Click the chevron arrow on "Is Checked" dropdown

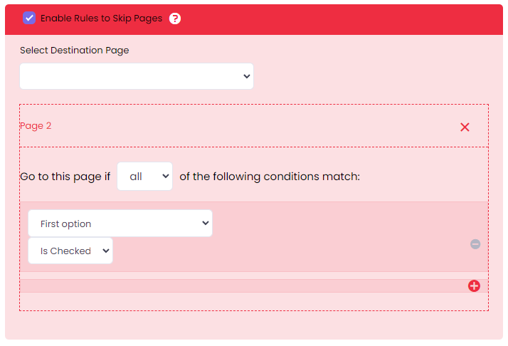(x=106, y=251)
